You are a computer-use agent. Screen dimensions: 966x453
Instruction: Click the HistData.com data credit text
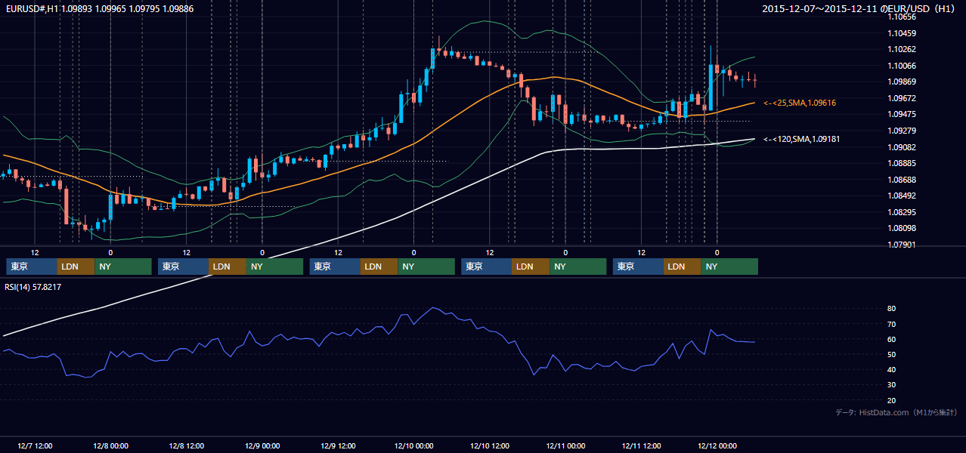point(896,412)
